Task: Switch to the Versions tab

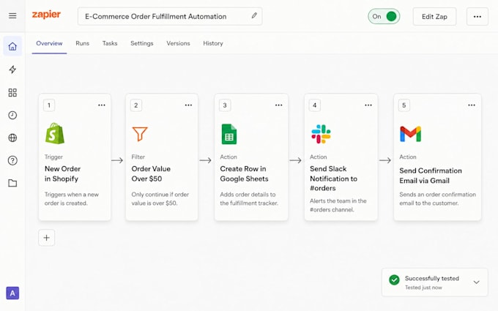Action: pos(178,43)
